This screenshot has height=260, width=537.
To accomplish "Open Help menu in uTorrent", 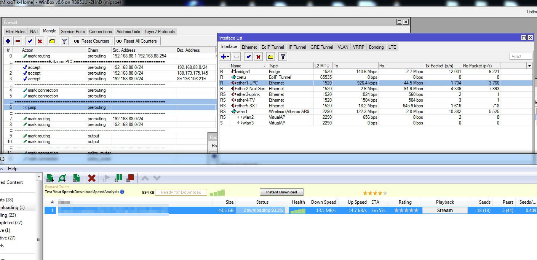I will pos(13,169).
